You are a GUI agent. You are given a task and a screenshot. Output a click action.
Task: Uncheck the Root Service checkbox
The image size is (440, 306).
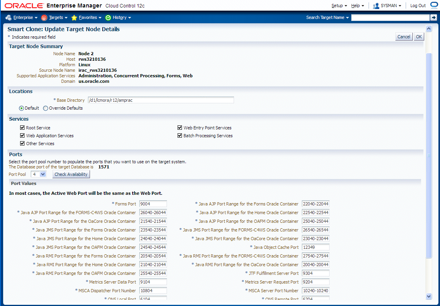click(22, 128)
